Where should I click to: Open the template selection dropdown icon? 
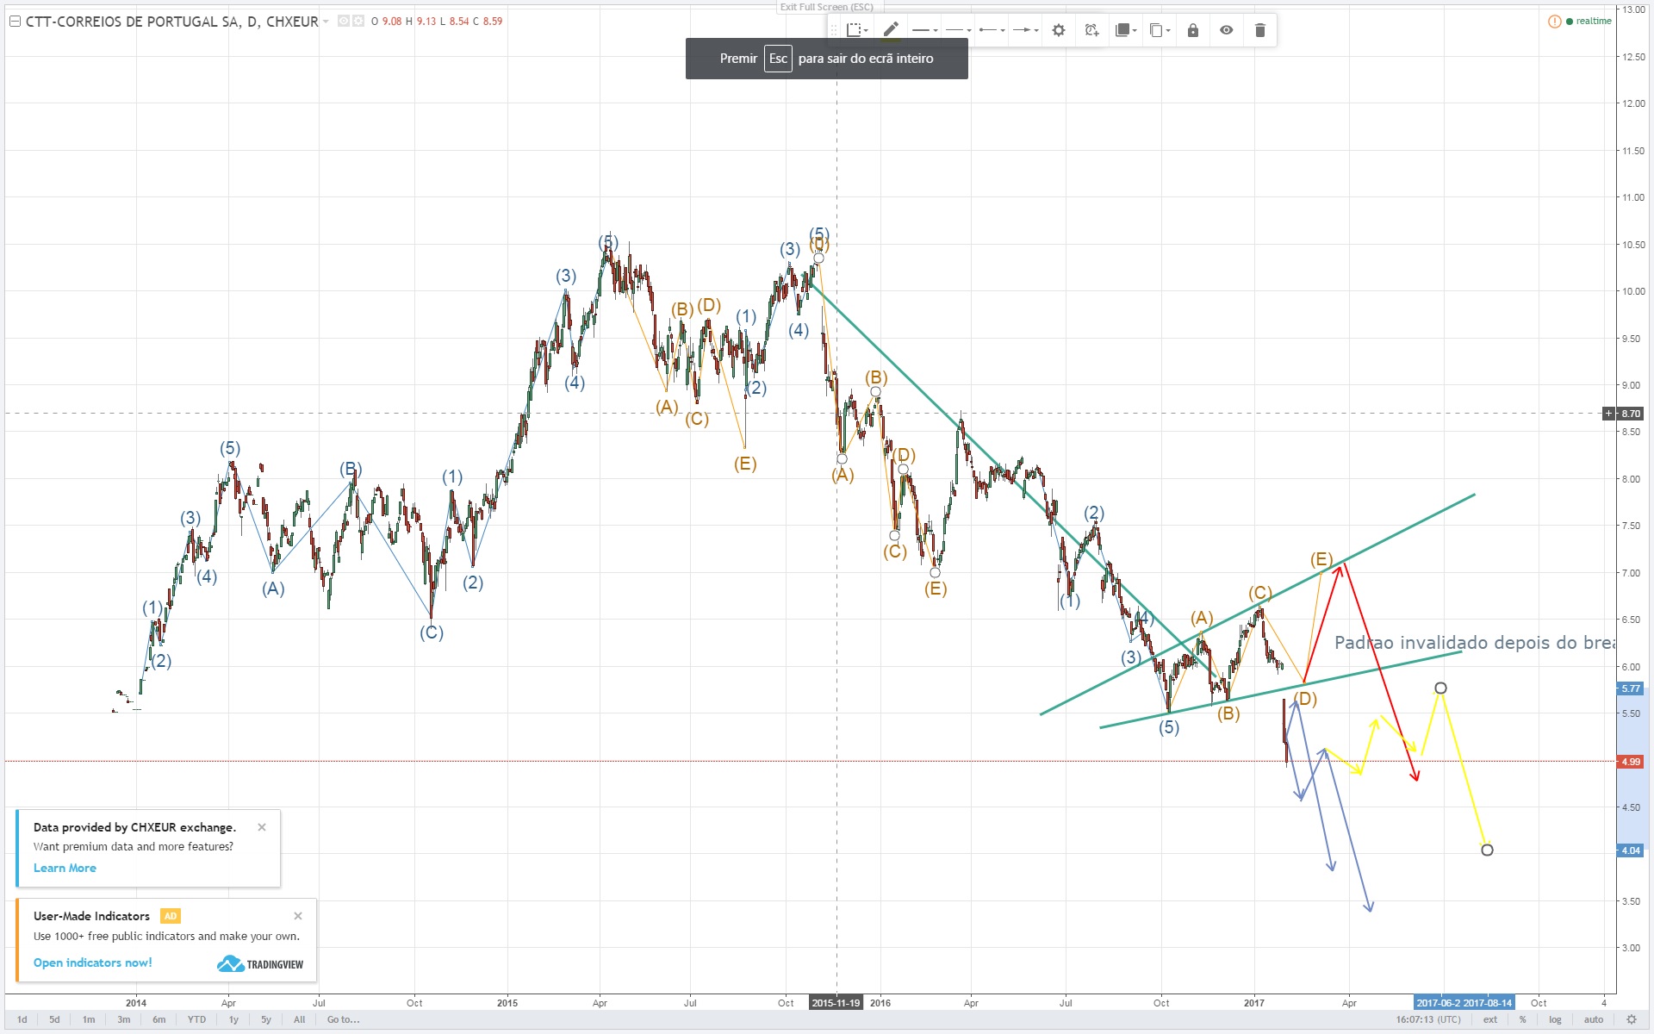coord(856,30)
